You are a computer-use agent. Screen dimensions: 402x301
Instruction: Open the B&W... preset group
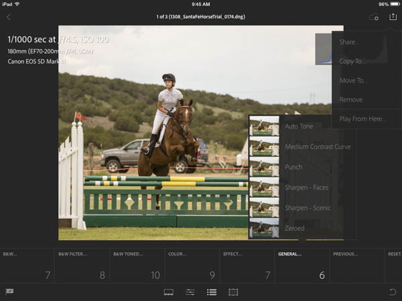pyautogui.click(x=27, y=266)
